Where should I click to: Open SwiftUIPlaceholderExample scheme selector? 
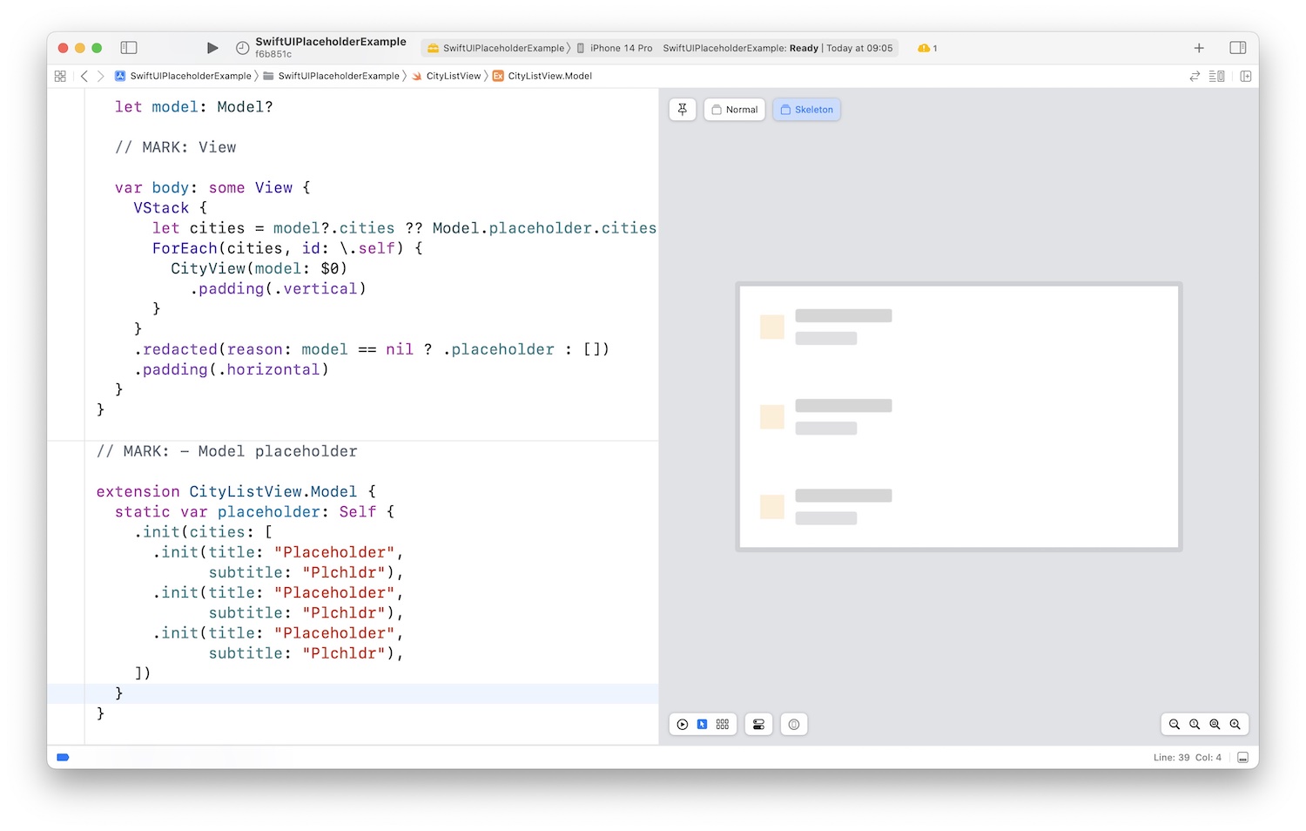click(496, 48)
